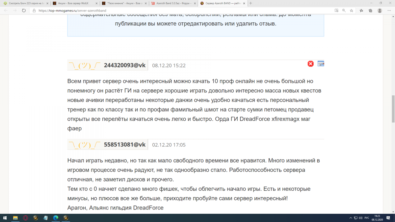This screenshot has height=222, width=395.
Task: Open the browser Collections icon
Action: click(370, 11)
